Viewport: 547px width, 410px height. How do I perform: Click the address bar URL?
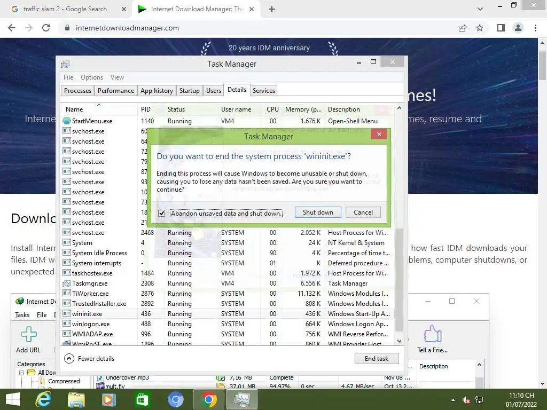pyautogui.click(x=127, y=28)
